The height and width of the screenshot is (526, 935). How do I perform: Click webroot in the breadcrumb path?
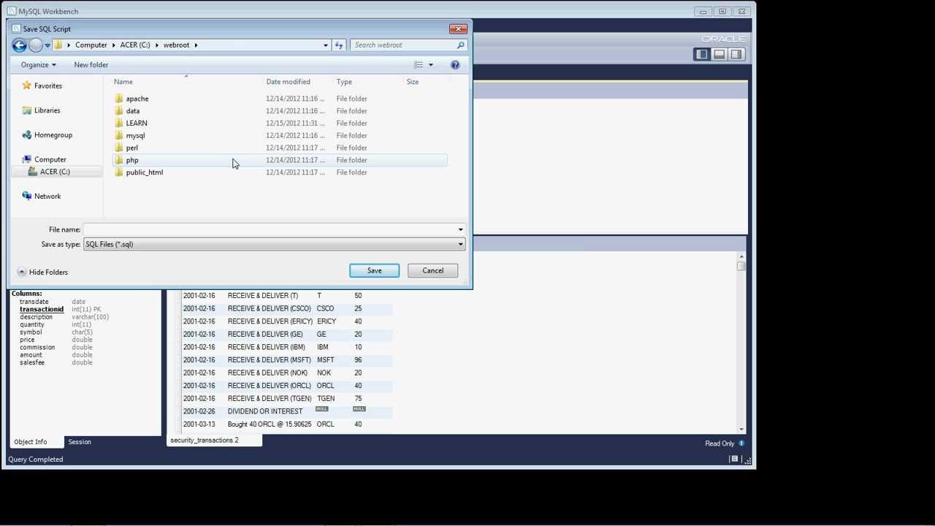[x=176, y=45]
